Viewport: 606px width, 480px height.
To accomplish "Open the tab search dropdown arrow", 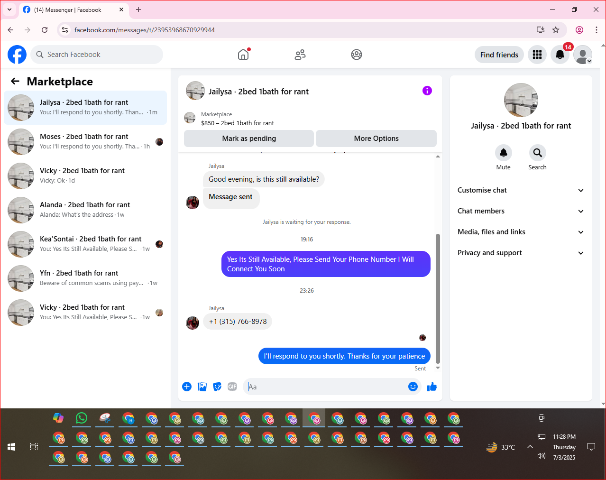I will [9, 9].
